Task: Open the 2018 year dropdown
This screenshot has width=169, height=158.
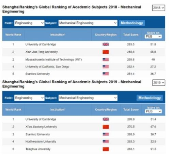Action: tap(158, 8)
